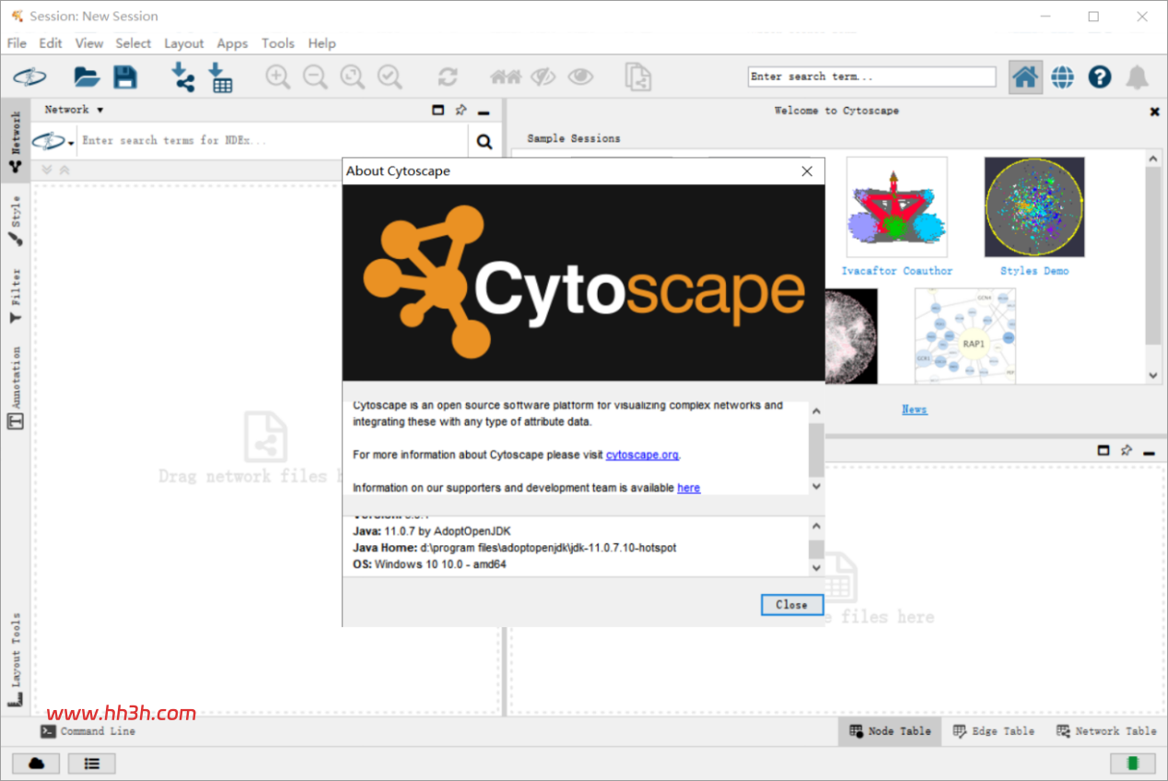Fit content zoom icon

pos(352,76)
